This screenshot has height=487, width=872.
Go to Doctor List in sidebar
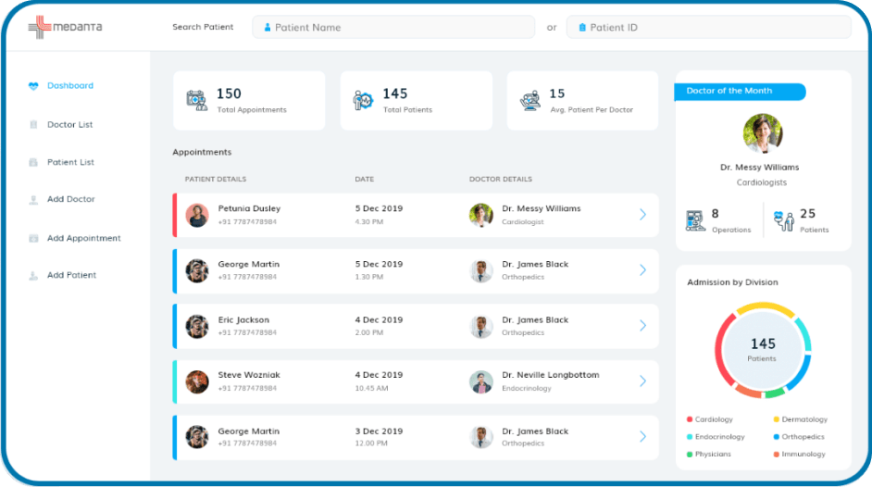coord(70,125)
